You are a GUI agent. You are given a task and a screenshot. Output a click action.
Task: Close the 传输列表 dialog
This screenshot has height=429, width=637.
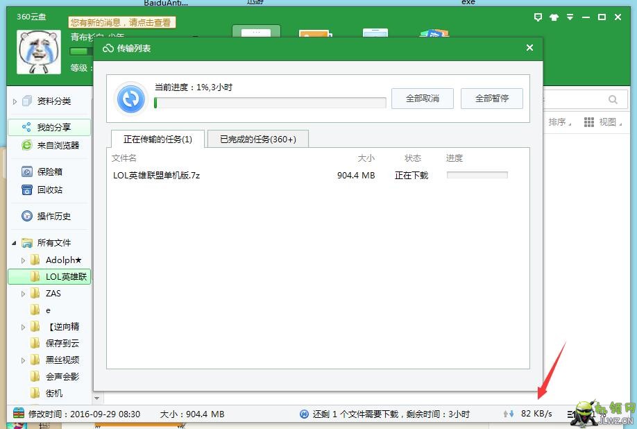click(529, 48)
